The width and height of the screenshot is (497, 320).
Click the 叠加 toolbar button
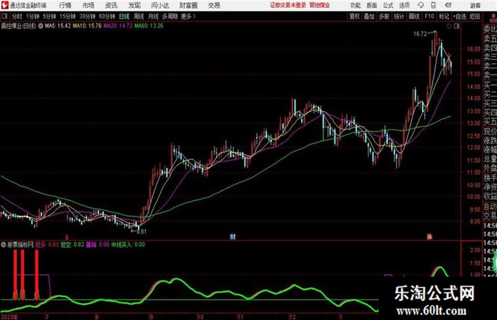point(369,16)
